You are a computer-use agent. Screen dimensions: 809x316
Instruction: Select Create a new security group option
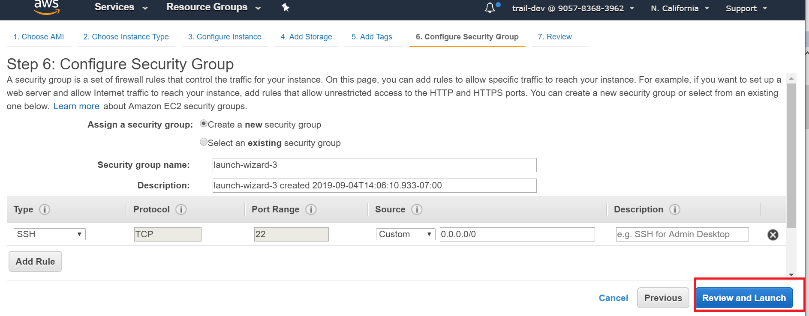[x=204, y=124]
